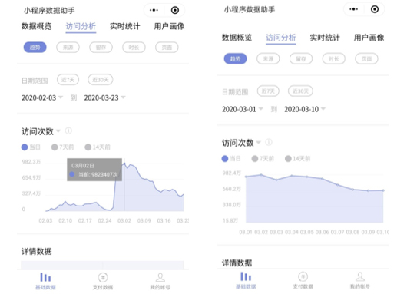Viewport: 407px width, 294px height.
Task: Switch to 数据概览 tab in the left panel
Action: click(x=36, y=26)
